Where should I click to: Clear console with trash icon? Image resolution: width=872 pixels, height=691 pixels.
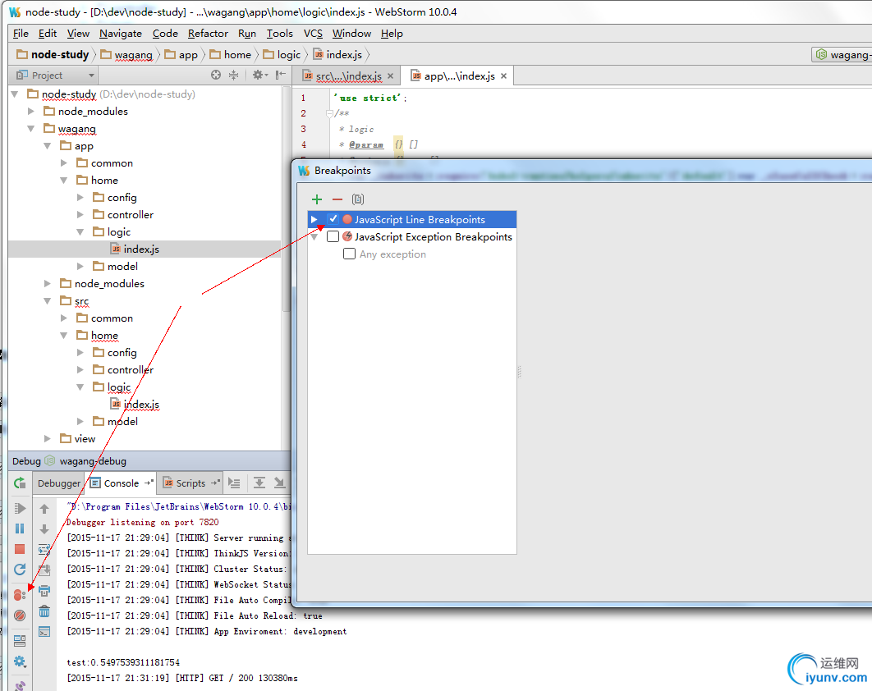click(x=44, y=611)
